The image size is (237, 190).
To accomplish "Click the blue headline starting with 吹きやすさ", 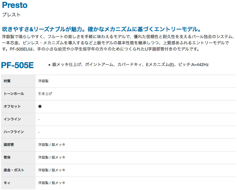I will coord(102,29).
